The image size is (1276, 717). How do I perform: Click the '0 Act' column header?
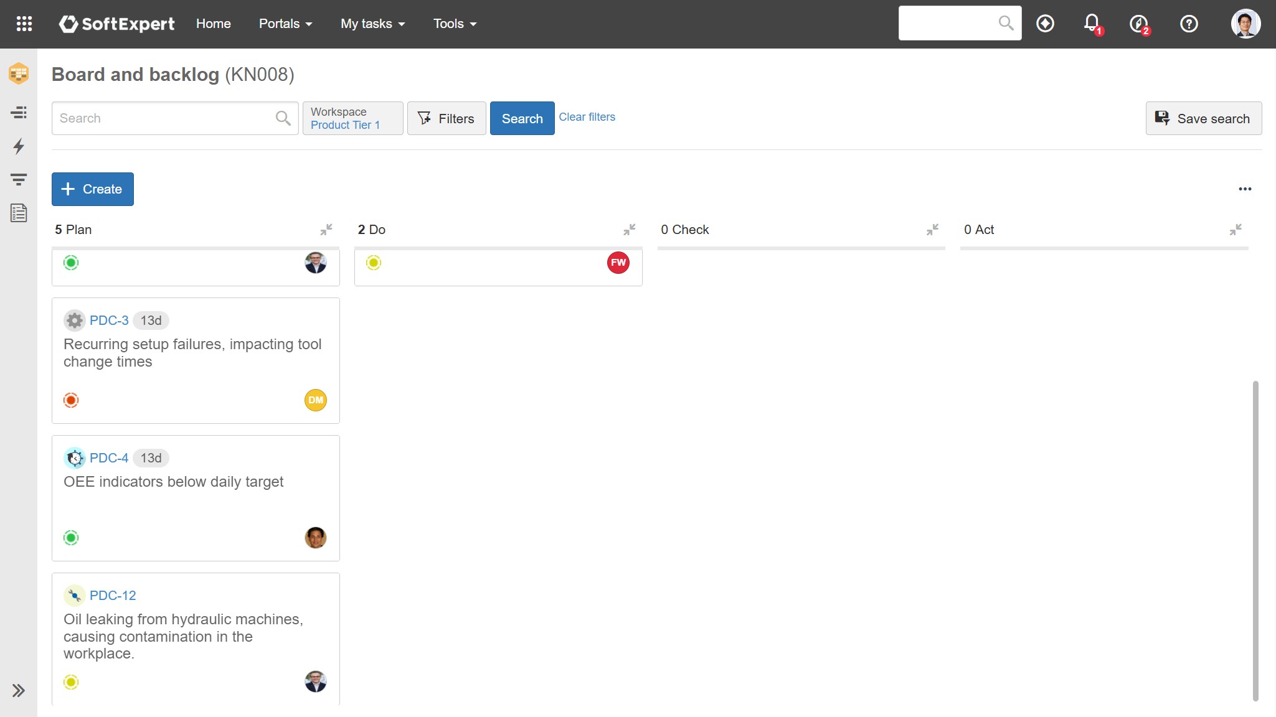[x=979, y=230]
